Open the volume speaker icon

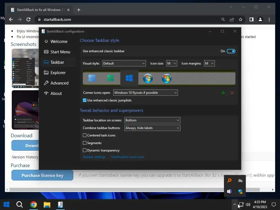[x=248, y=205]
